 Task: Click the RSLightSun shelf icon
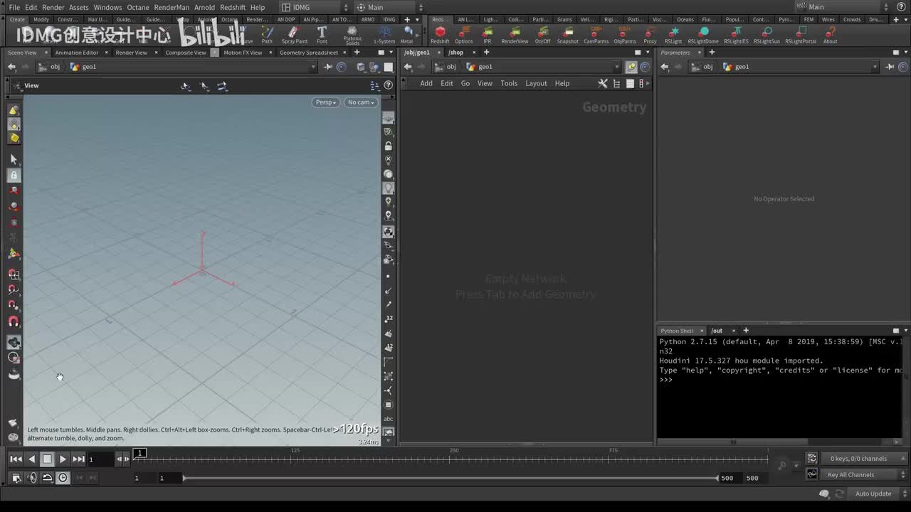pyautogui.click(x=767, y=33)
